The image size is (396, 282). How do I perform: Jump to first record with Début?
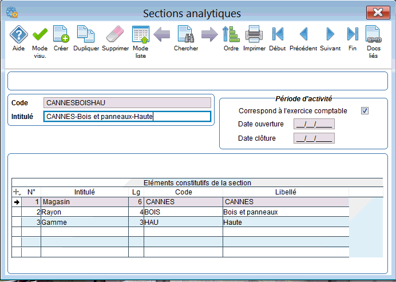click(278, 34)
